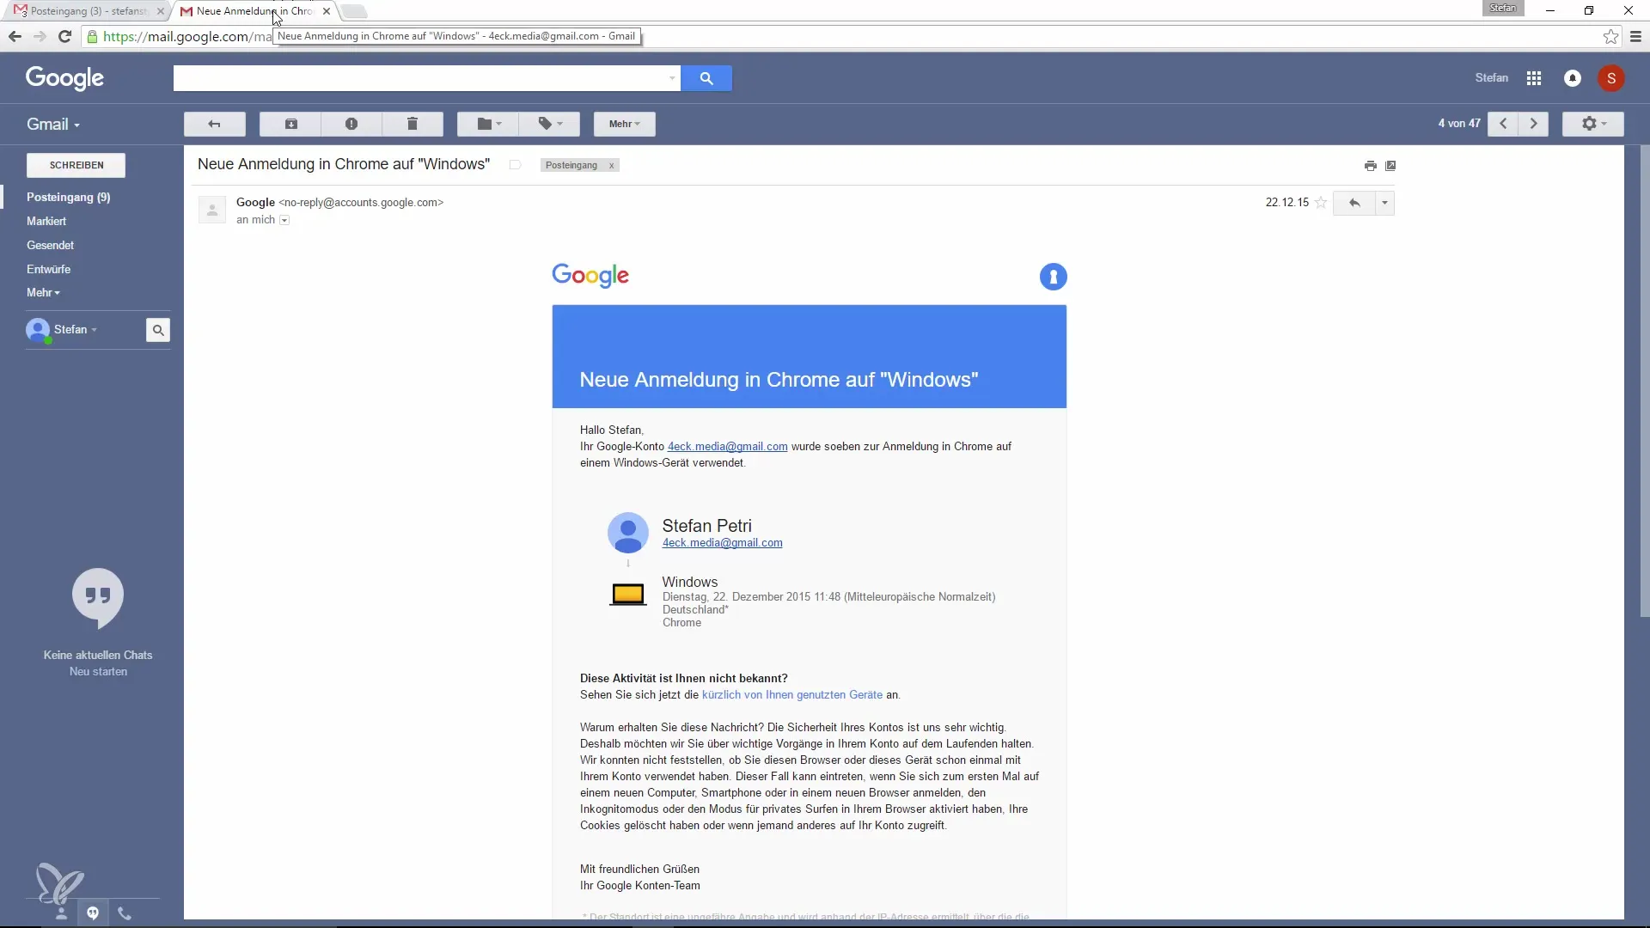Open the Entwürfe folder
The image size is (1650, 928).
pos(48,270)
